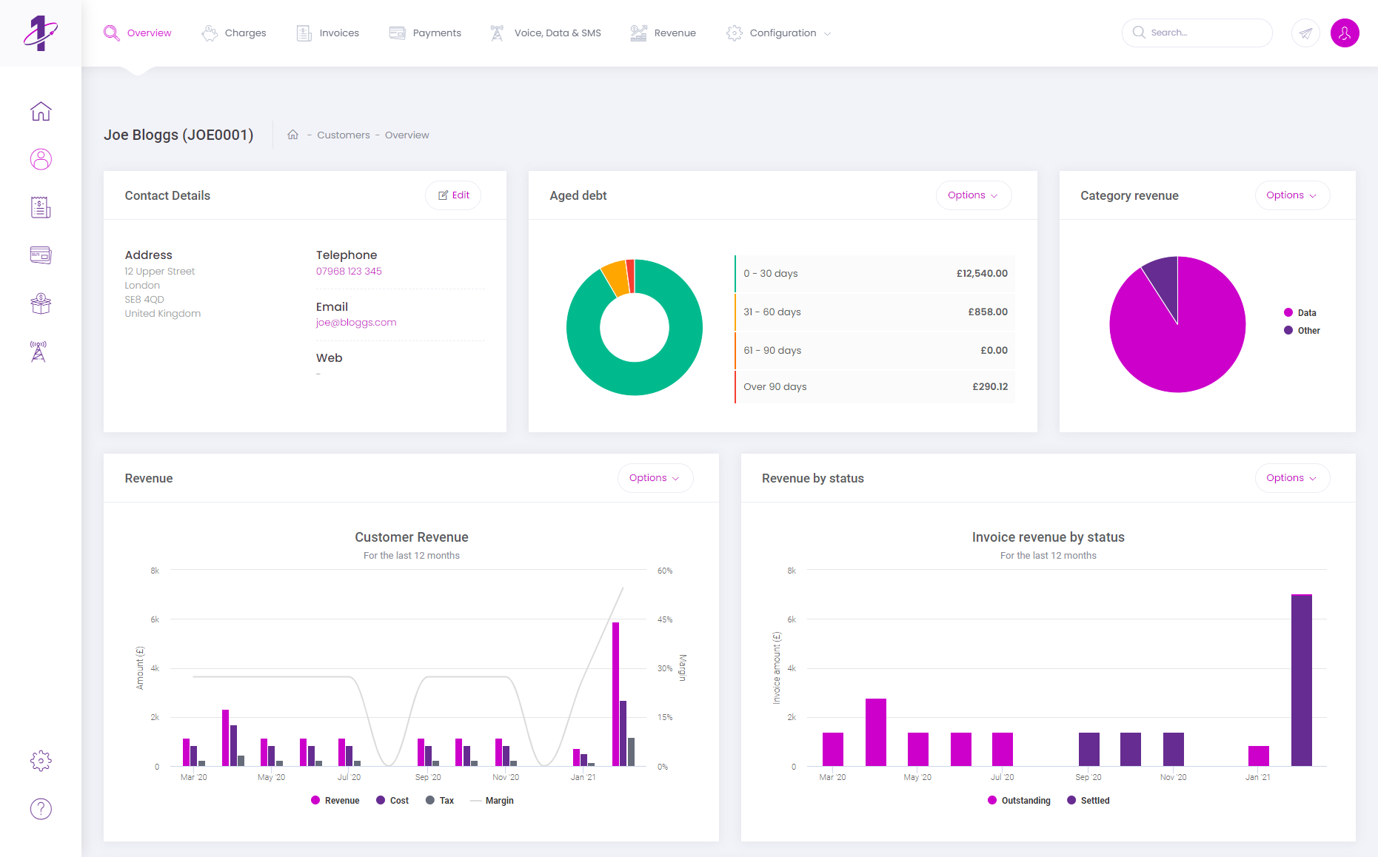
Task: Open the Products sidebar box icon
Action: (x=41, y=303)
